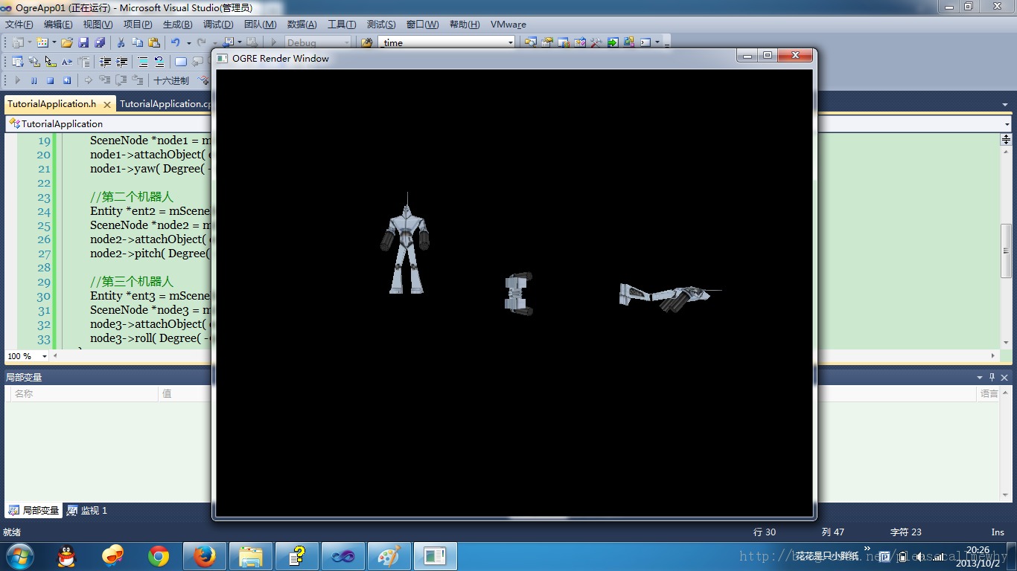Click the Visual Studio taskbar button
This screenshot has width=1017, height=571.
coord(342,556)
